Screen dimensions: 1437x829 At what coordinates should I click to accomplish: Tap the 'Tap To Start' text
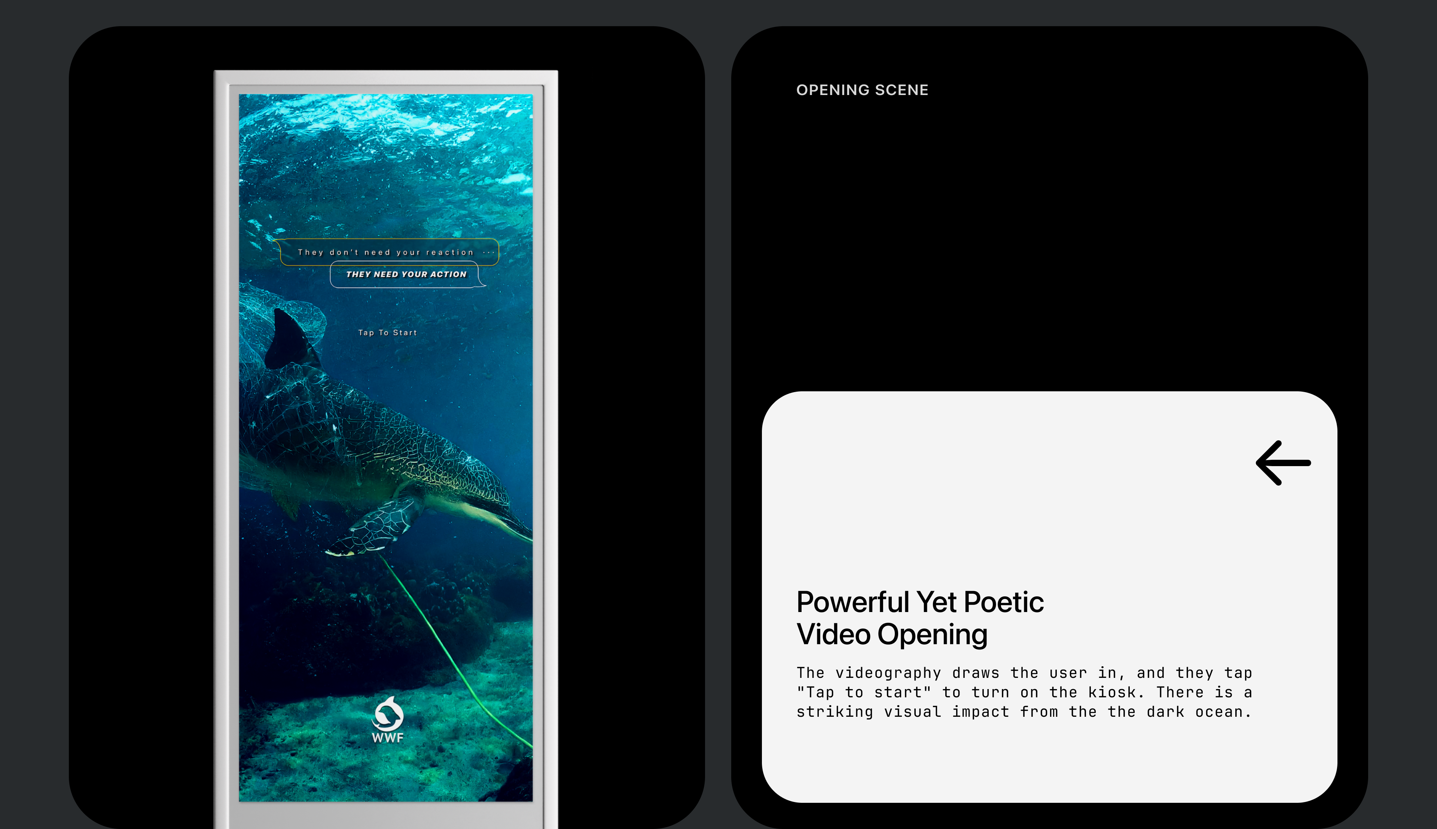click(387, 333)
